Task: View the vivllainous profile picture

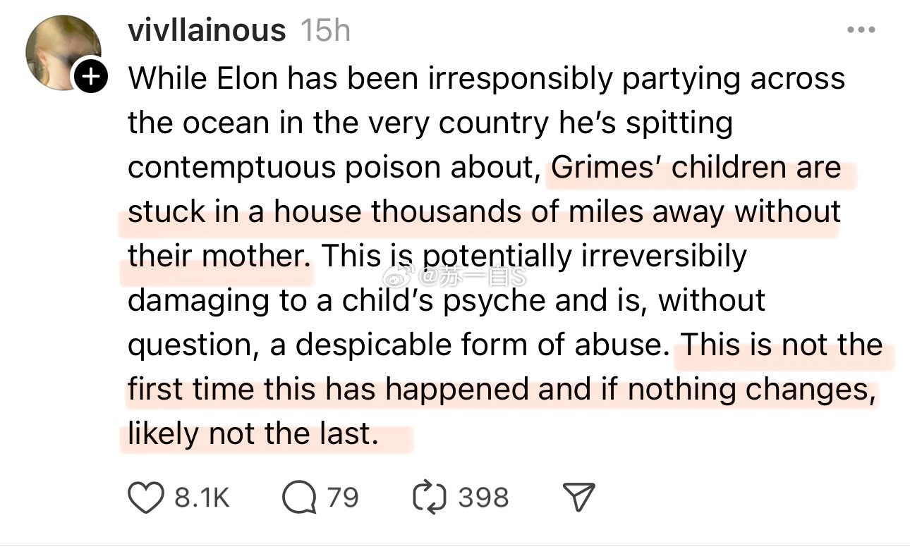Action: (x=62, y=51)
